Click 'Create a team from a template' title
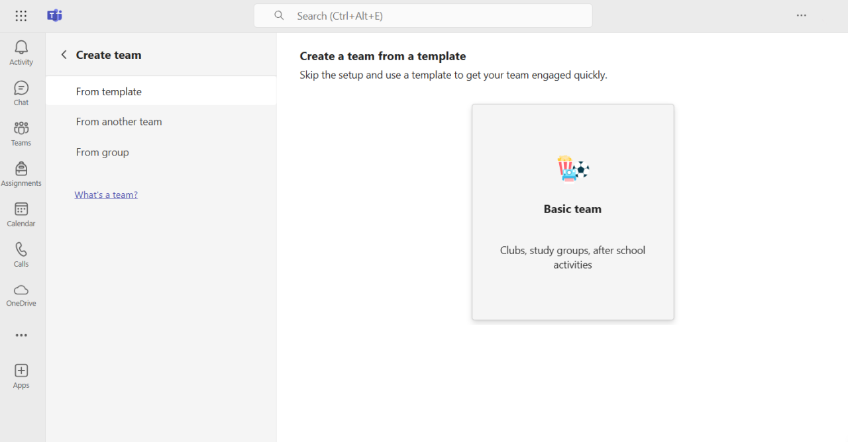Image resolution: width=848 pixels, height=442 pixels. coord(383,56)
